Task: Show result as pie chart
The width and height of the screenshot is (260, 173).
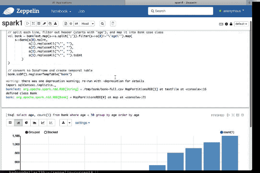Action: [x=26, y=123]
